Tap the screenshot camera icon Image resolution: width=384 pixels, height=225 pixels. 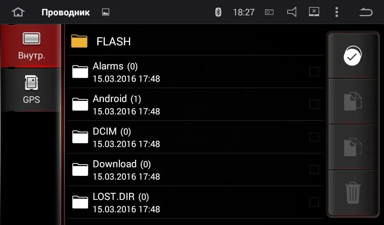[x=269, y=12]
